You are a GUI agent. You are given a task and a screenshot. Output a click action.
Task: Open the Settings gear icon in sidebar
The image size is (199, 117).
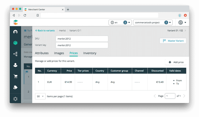pyautogui.click(x=16, y=99)
